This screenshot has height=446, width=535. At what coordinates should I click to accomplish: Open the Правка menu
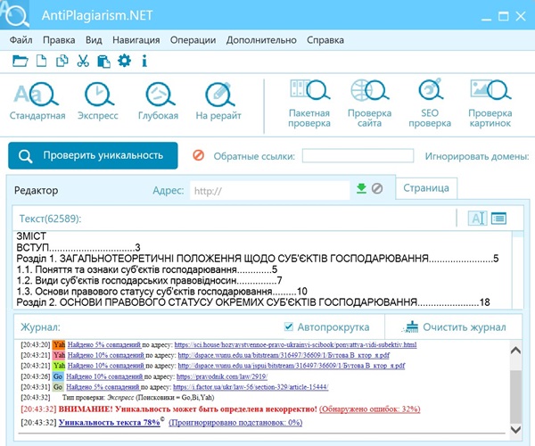59,40
